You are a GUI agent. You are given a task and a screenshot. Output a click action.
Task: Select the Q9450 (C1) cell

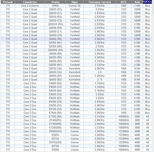coord(55,32)
